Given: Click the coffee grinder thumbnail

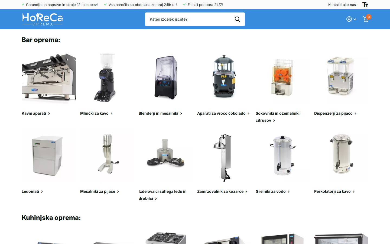Looking at the screenshot, I should coord(107,78).
